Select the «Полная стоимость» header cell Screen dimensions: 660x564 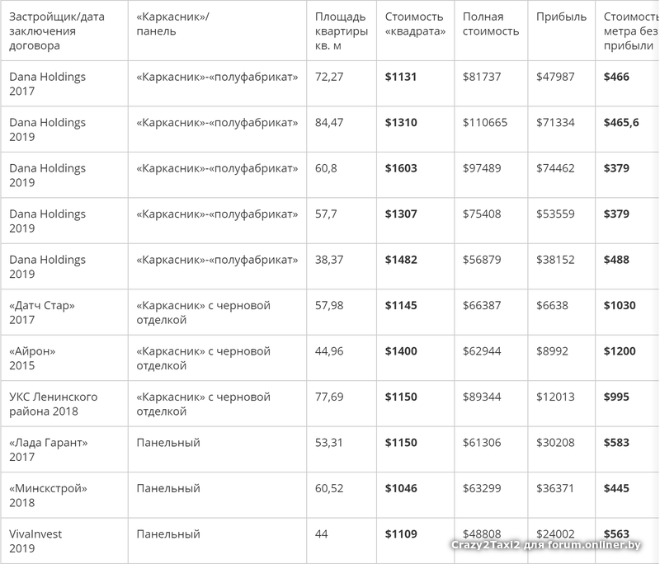click(491, 24)
